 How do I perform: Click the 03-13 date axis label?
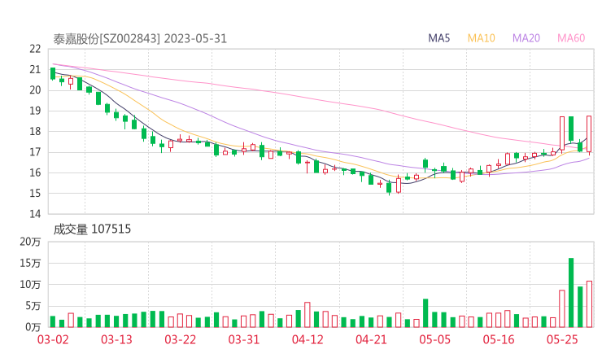click(116, 339)
